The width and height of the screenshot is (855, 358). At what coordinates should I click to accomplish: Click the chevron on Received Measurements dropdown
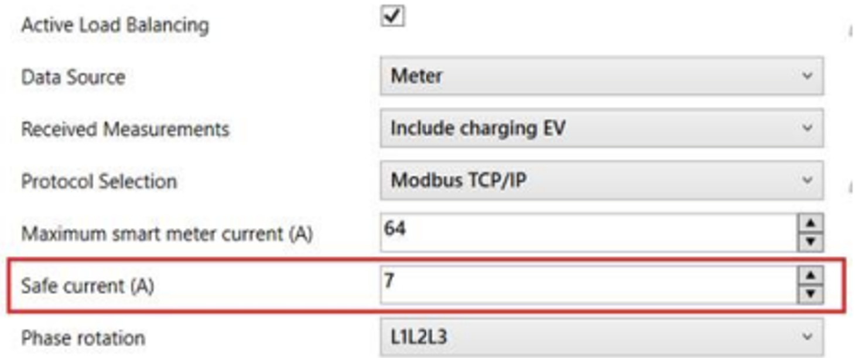coord(808,128)
